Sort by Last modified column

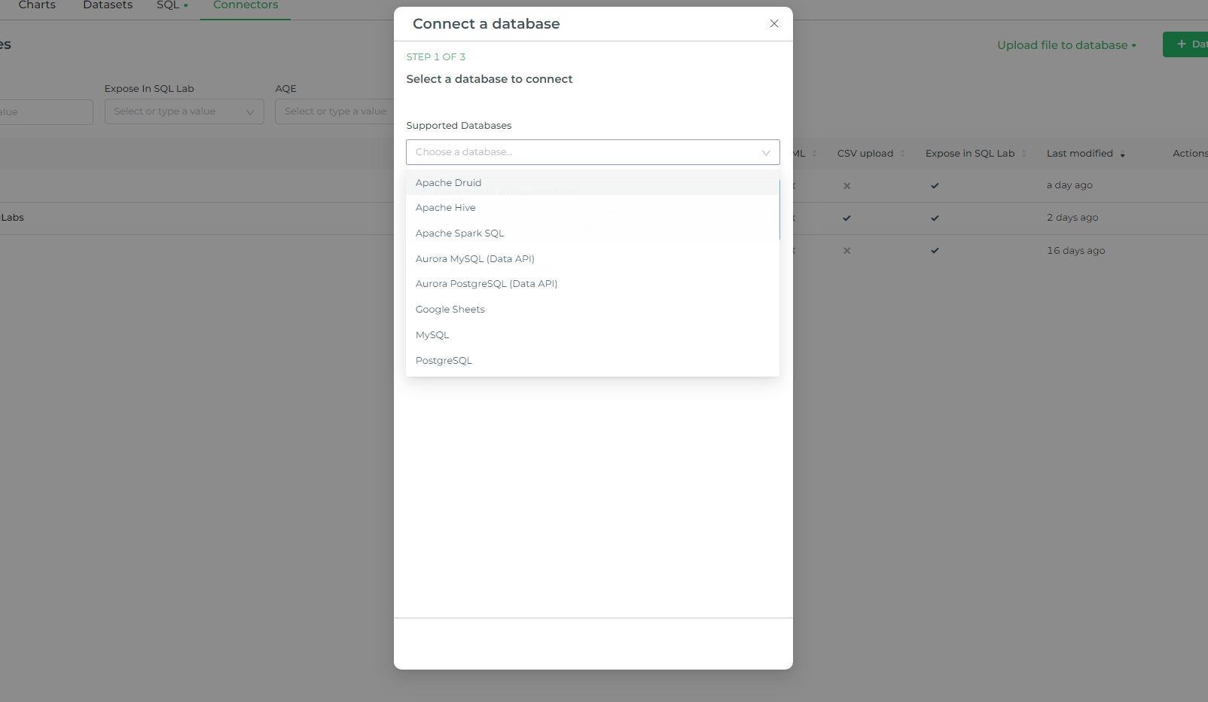pyautogui.click(x=1086, y=154)
